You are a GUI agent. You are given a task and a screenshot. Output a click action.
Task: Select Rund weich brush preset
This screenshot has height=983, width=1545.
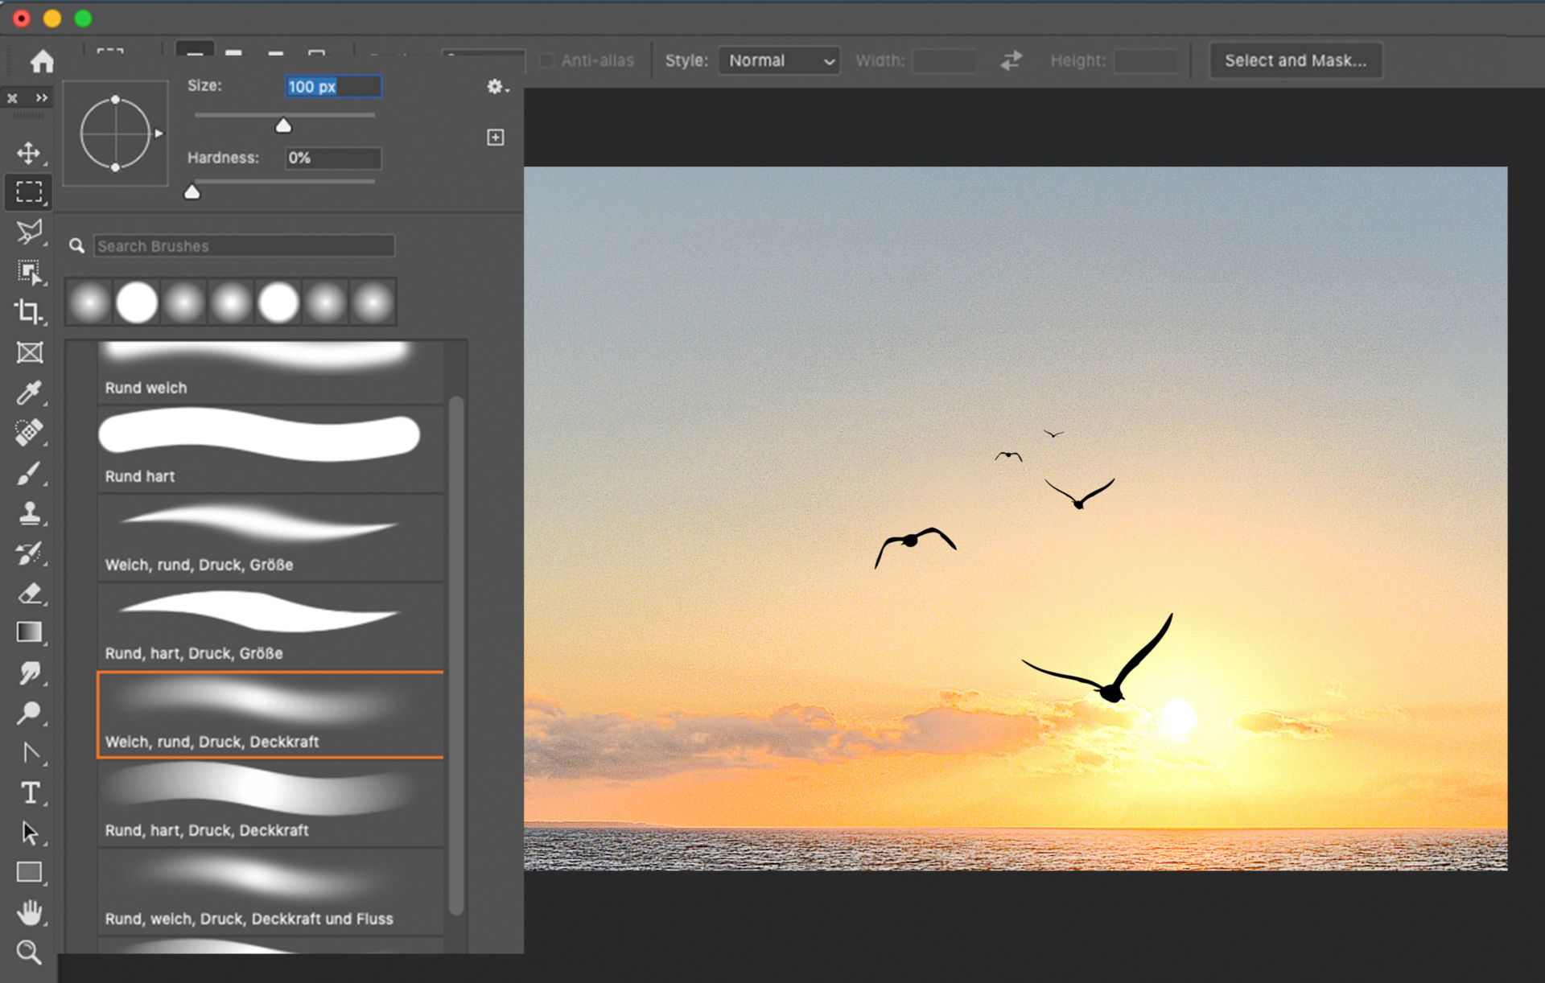click(268, 361)
